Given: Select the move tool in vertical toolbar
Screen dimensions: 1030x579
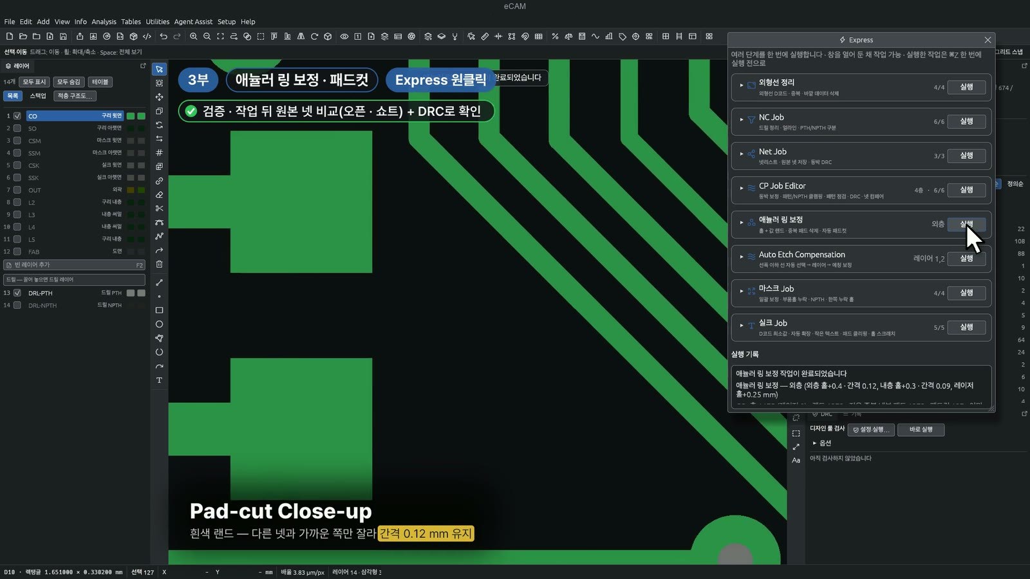Looking at the screenshot, I should click(x=159, y=97).
